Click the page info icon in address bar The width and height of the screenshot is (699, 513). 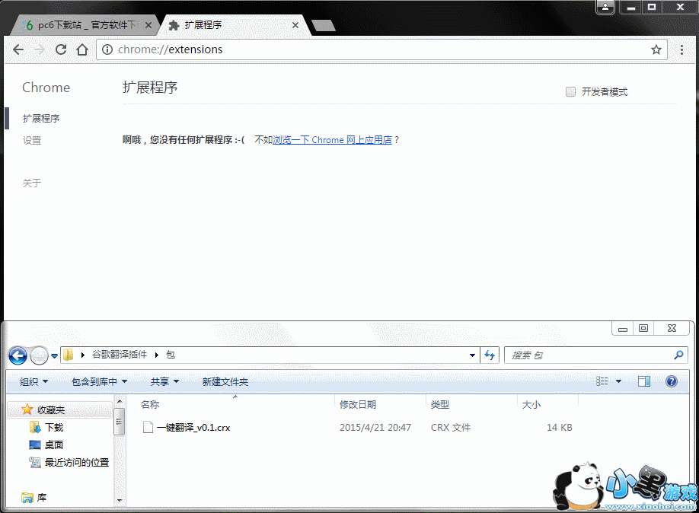click(107, 49)
